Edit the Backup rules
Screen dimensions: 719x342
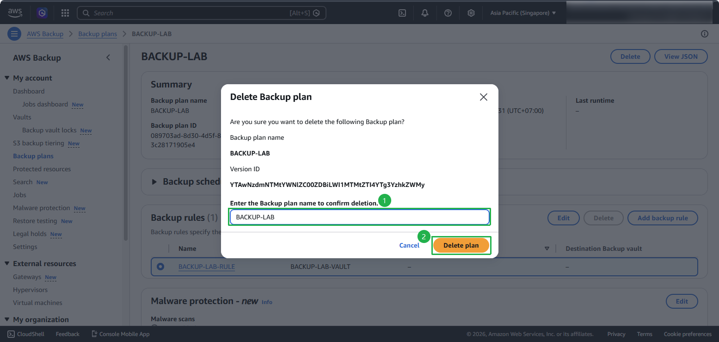pos(564,218)
